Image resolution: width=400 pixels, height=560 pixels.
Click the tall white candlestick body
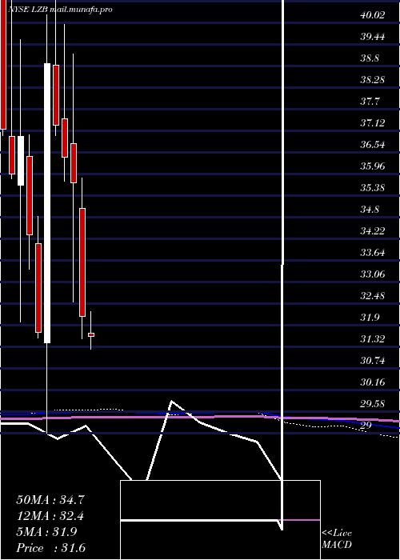(x=47, y=203)
